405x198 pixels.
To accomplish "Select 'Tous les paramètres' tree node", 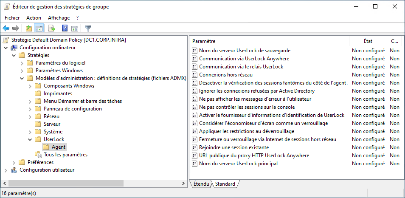I will pyautogui.click(x=65, y=155).
